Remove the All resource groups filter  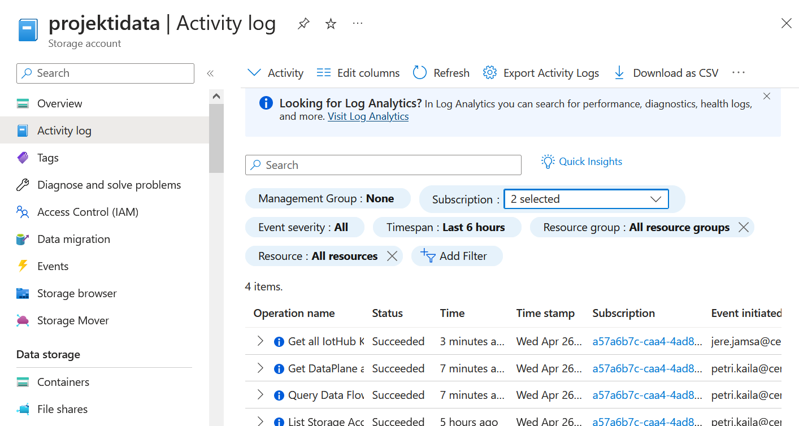(x=744, y=227)
